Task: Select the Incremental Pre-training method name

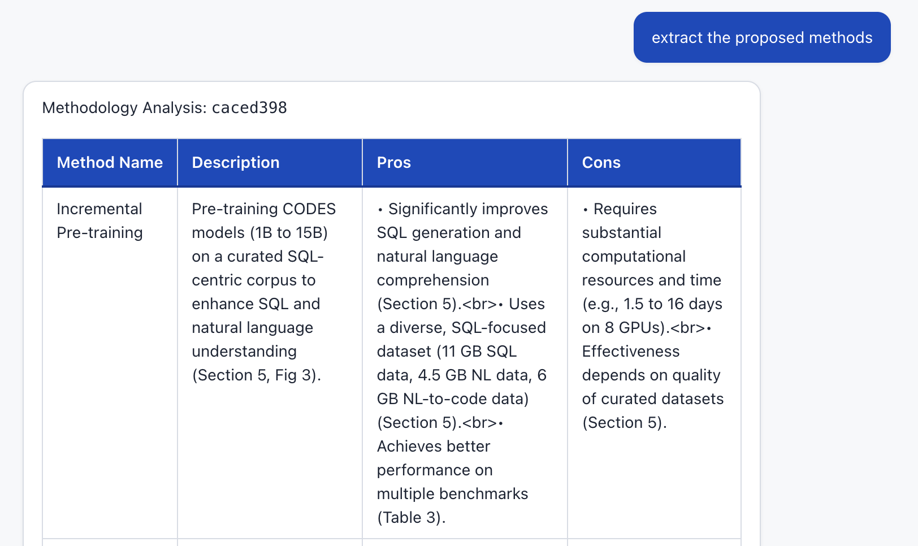Action: pos(99,220)
